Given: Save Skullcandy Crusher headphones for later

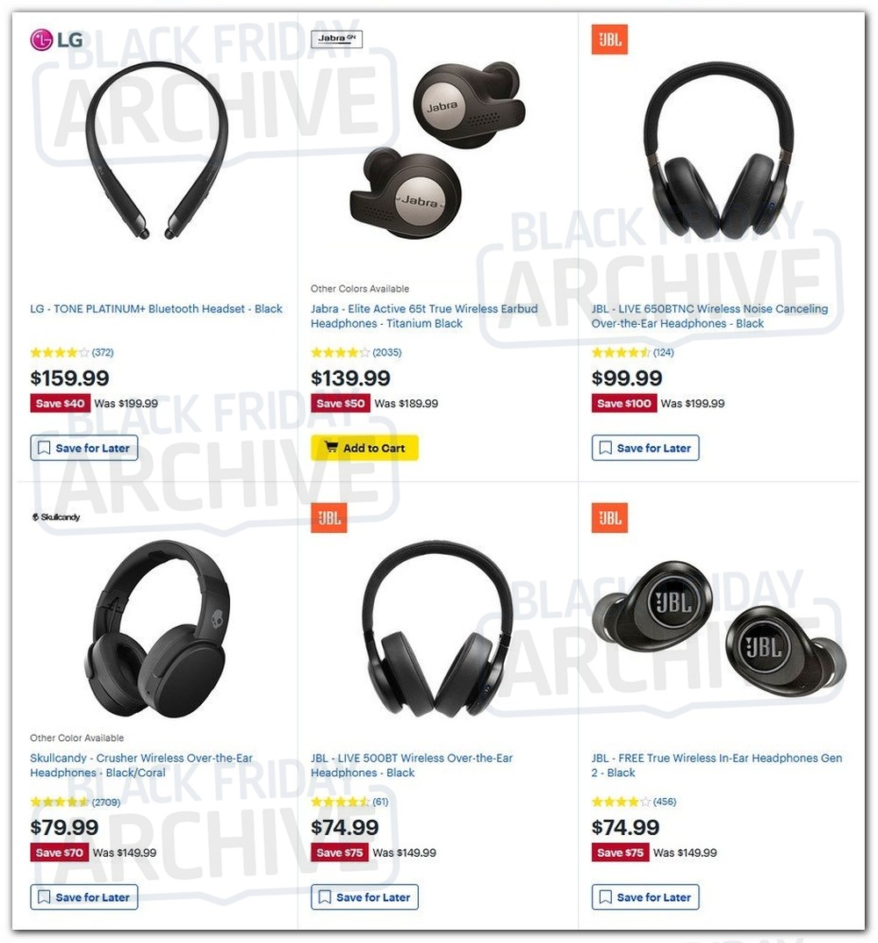Looking at the screenshot, I should coord(84,897).
